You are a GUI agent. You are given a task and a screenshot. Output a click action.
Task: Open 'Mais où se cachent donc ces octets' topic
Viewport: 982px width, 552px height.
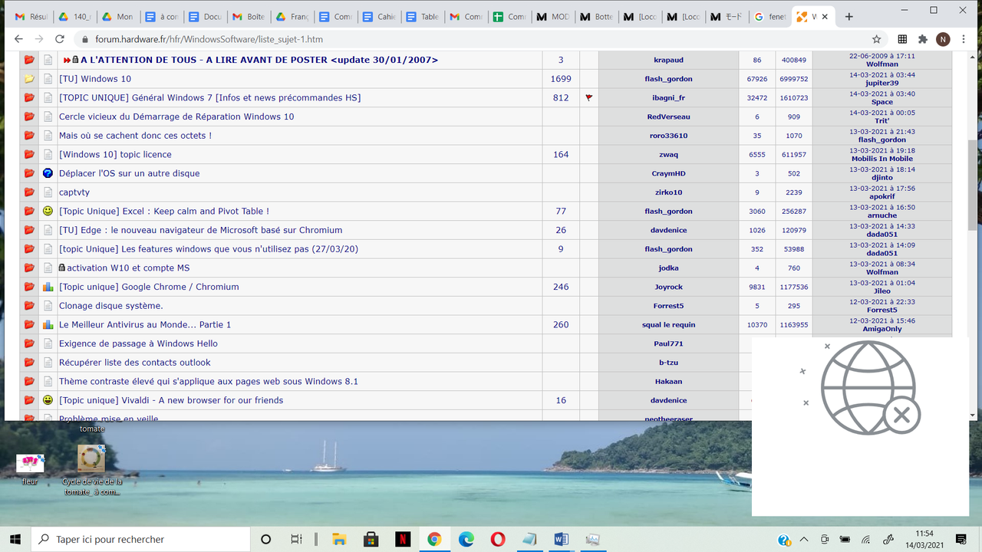point(135,136)
